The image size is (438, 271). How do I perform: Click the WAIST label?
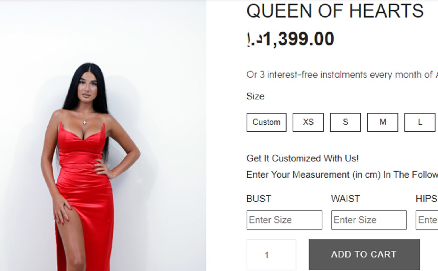(345, 199)
